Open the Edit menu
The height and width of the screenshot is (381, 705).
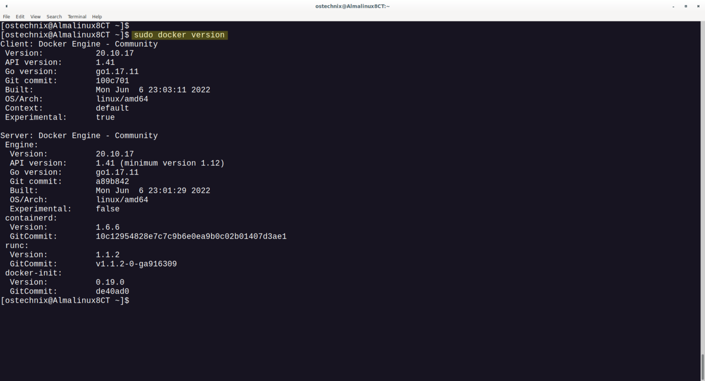coord(20,16)
